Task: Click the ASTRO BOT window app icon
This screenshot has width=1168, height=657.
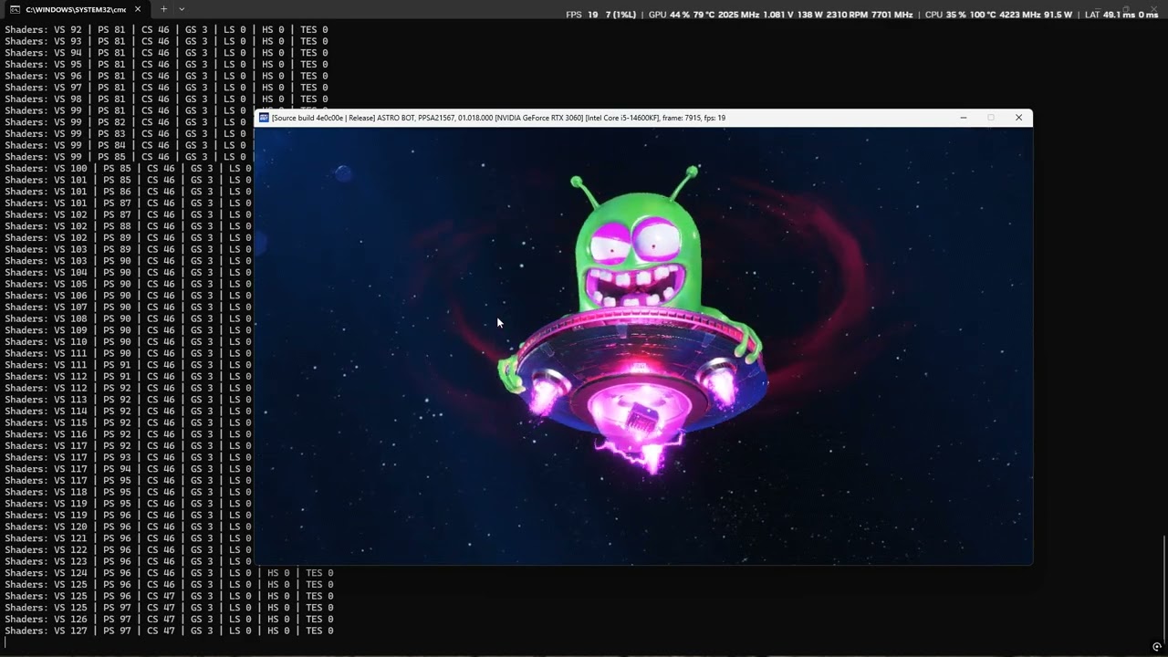Action: (x=264, y=118)
